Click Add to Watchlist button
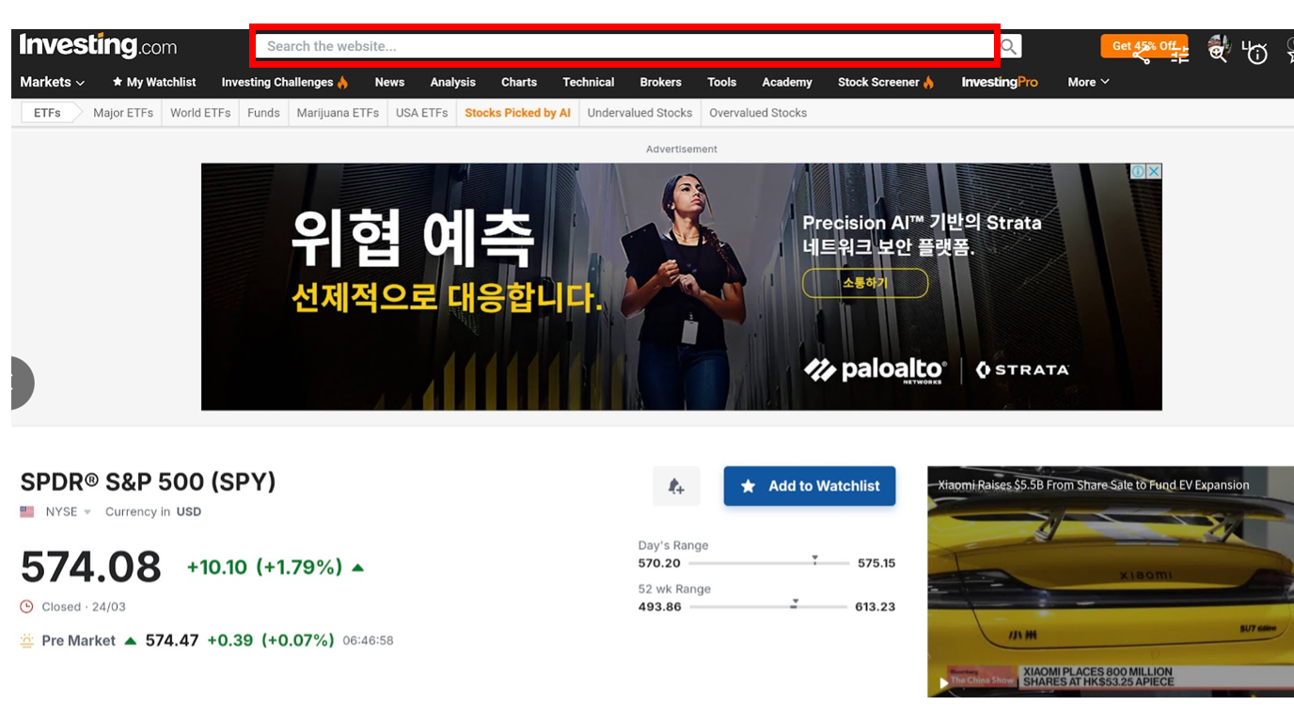1294x721 pixels. click(x=810, y=486)
